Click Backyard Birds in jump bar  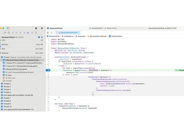click(53, 36)
